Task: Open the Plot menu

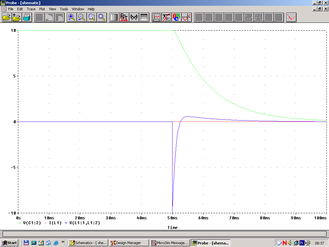Action: tap(42, 9)
